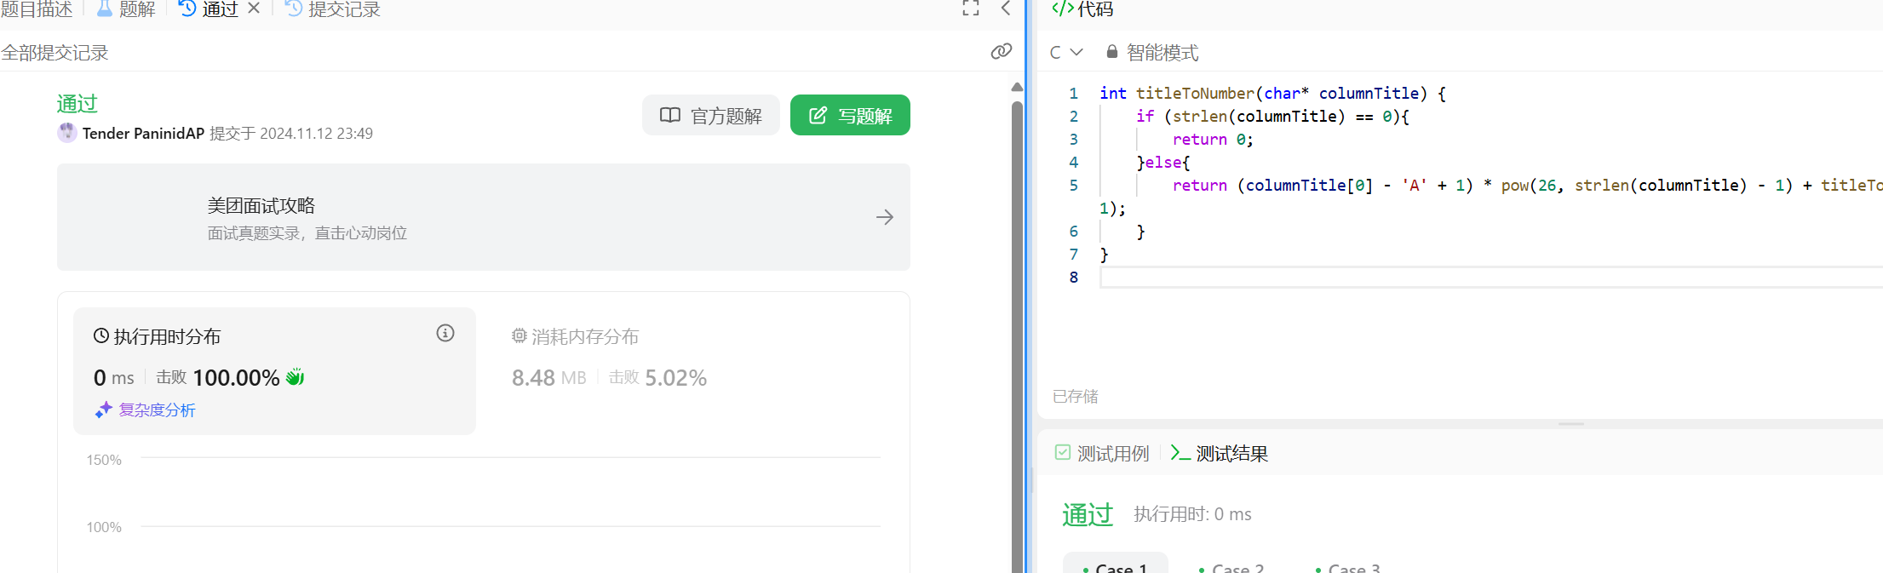Select the 执行用时分布 card
Viewport: 1883px width, 573px height.
pos(274,371)
